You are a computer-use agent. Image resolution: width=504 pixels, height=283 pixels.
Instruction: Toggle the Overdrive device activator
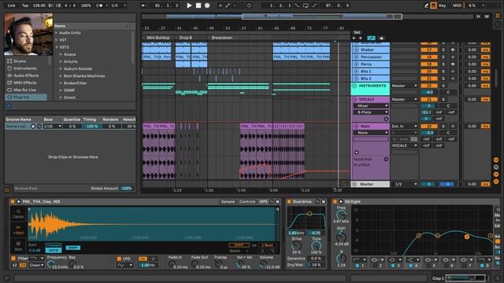pyautogui.click(x=289, y=201)
